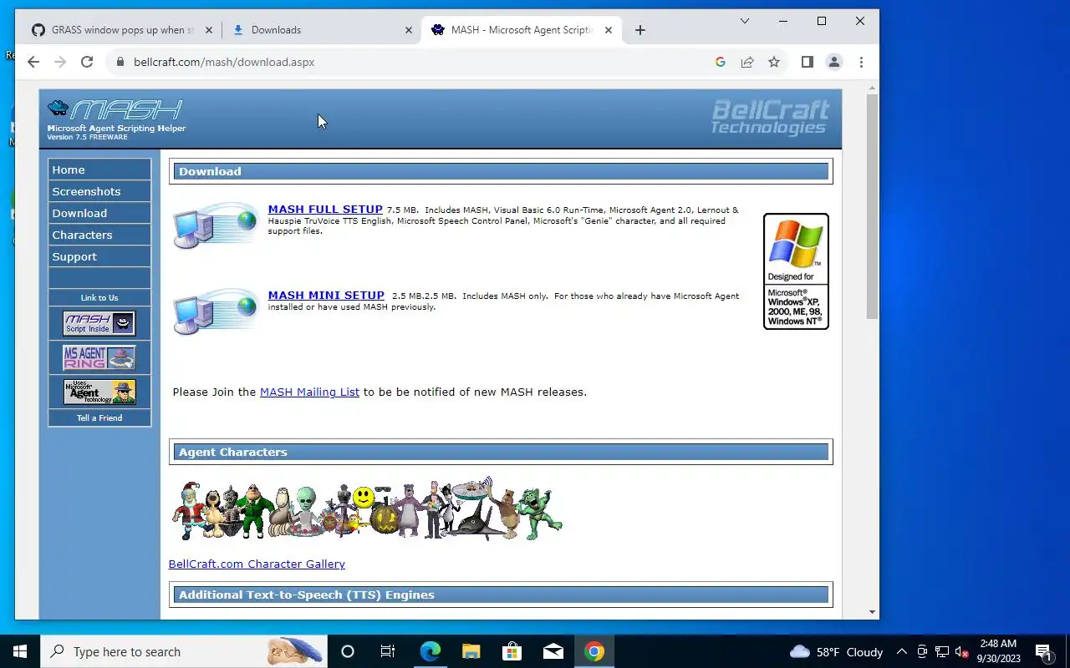Open Cortana circle icon on taskbar
The height and width of the screenshot is (668, 1070).
(x=348, y=651)
